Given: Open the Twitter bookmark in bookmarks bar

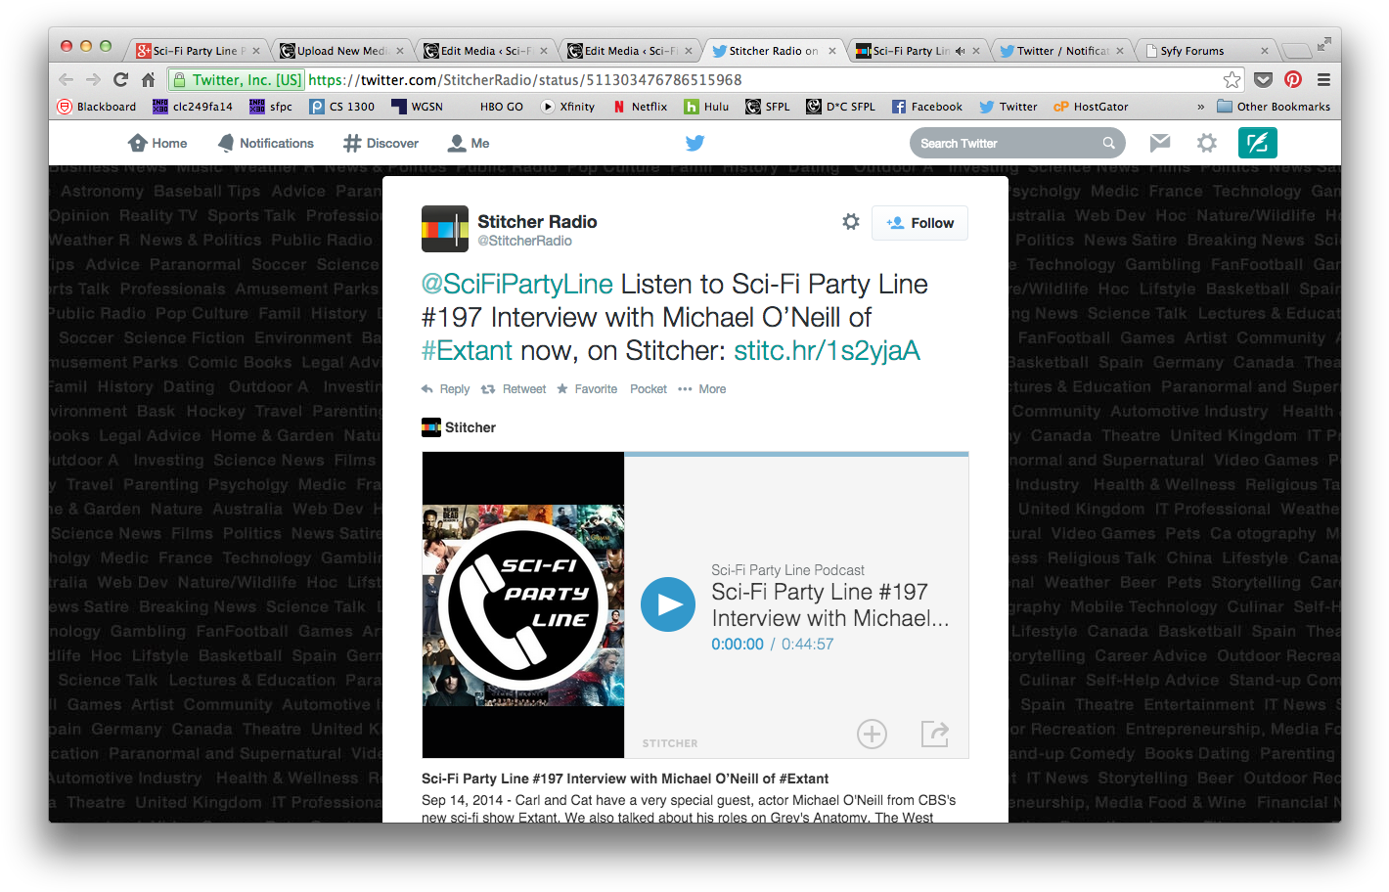Looking at the screenshot, I should [x=1008, y=107].
